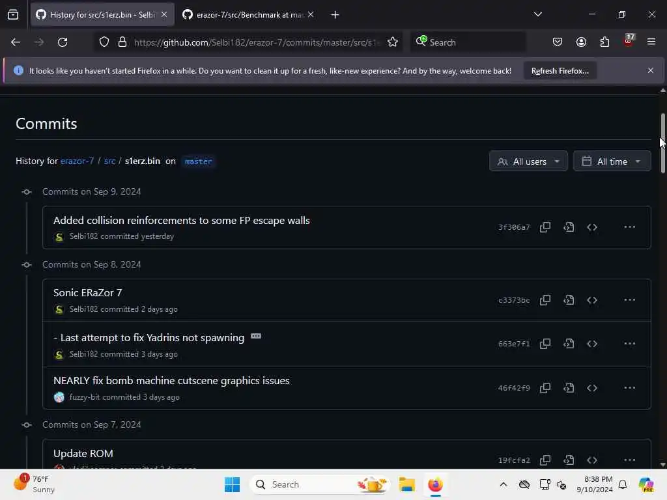Image resolution: width=667 pixels, height=500 pixels.
Task: Click the Windows taskbar Search box
Action: tap(320, 484)
